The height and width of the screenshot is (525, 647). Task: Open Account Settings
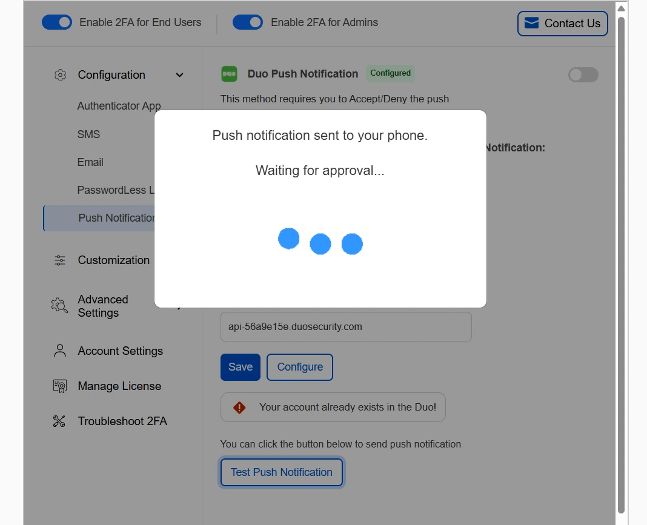click(120, 351)
